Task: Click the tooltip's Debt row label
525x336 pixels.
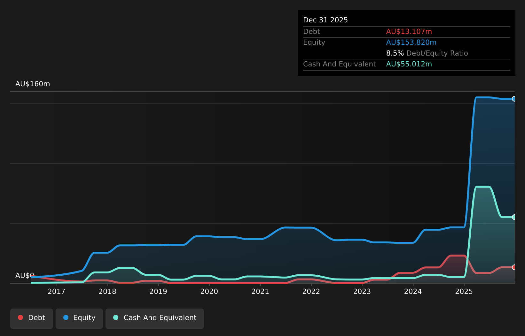Action: [312, 32]
